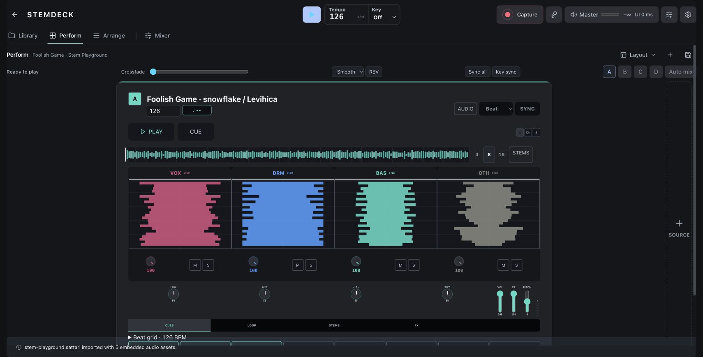Click the FILT filter knob
Image resolution: width=703 pixels, height=357 pixels.
pos(447,294)
